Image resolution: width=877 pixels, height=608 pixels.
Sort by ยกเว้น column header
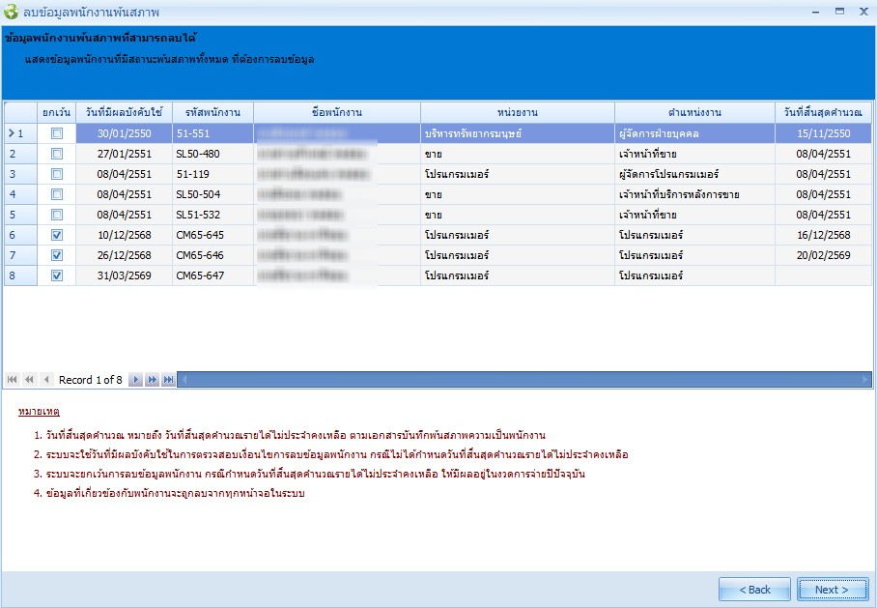[x=56, y=112]
